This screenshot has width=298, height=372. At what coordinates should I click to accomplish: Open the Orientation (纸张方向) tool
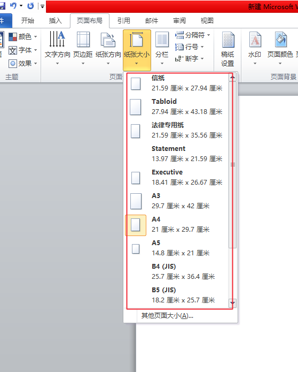coord(108,49)
